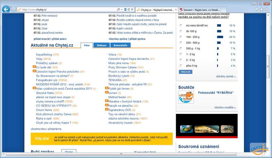Open the browser Home icon
Viewport: 272px width, 158px height.
click(x=256, y=10)
